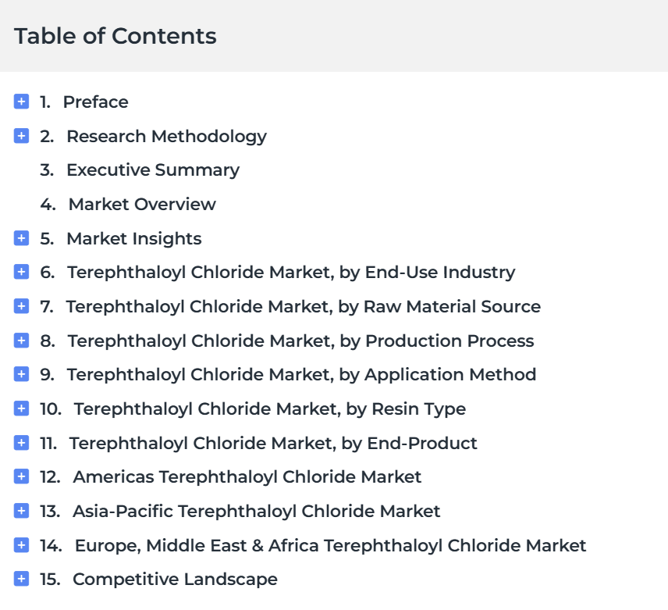Viewport: 668px width, 610px height.
Task: Expand Research Methodology with its plus icon
Action: pyautogui.click(x=21, y=136)
